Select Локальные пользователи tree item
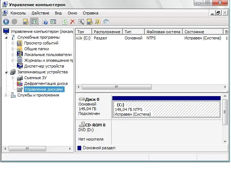 (48, 55)
